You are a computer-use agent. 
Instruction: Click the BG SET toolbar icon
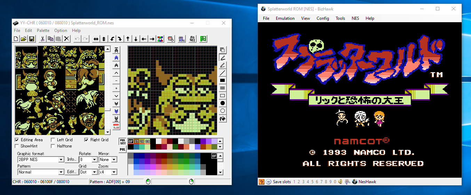(192, 39)
